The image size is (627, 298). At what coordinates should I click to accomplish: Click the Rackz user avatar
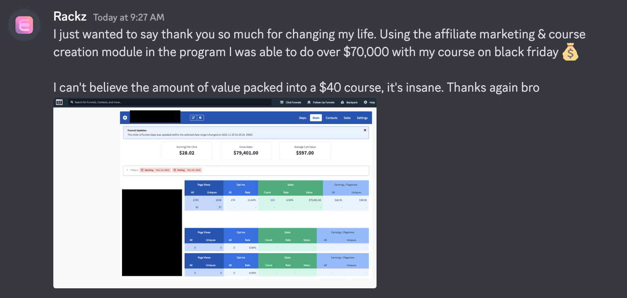tap(24, 25)
